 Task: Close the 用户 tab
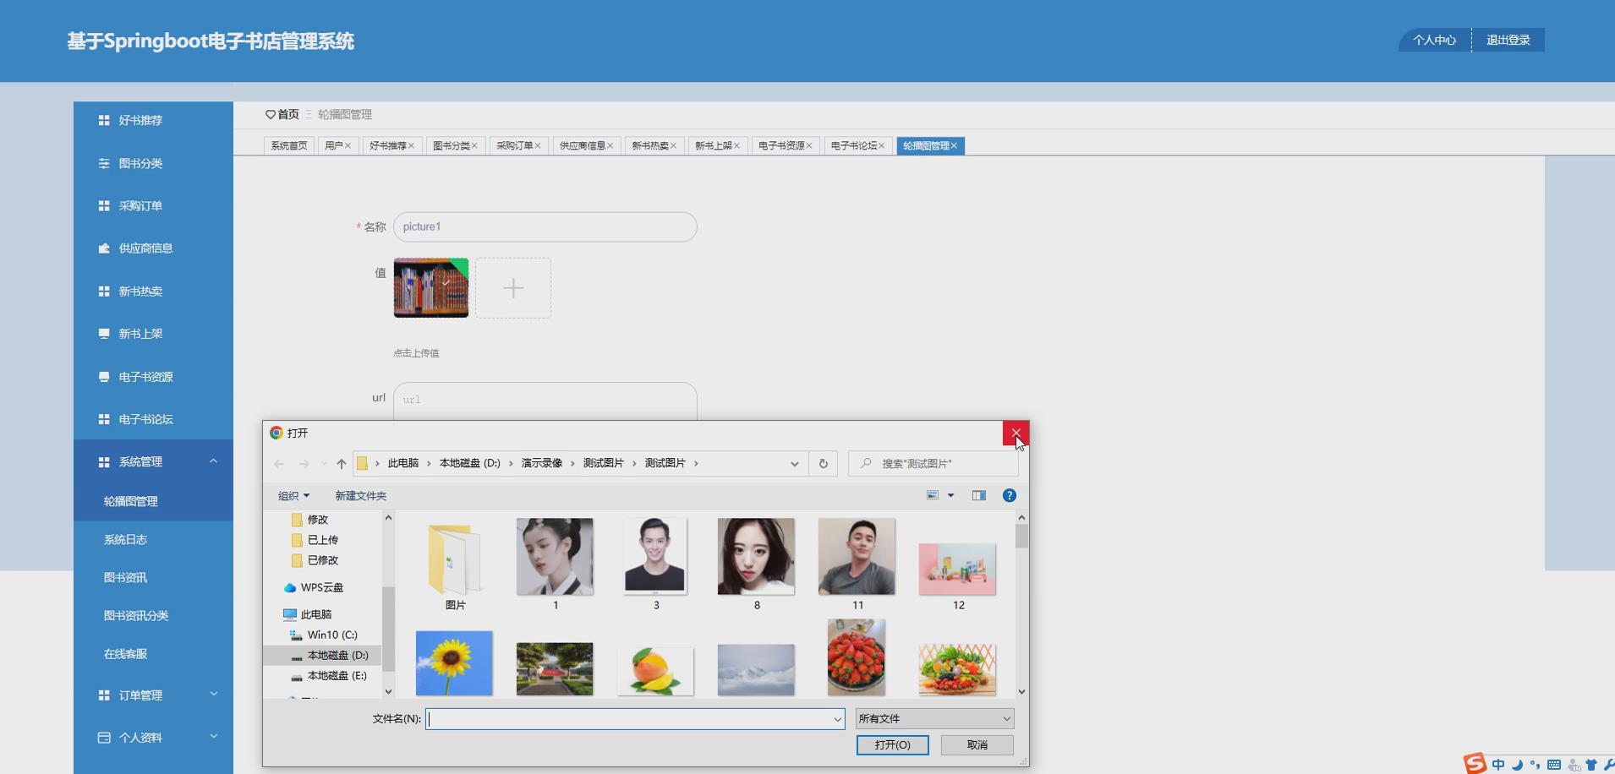(x=348, y=146)
